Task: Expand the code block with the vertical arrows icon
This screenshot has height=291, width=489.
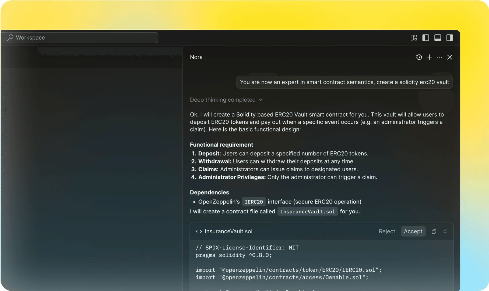Action: [445, 231]
